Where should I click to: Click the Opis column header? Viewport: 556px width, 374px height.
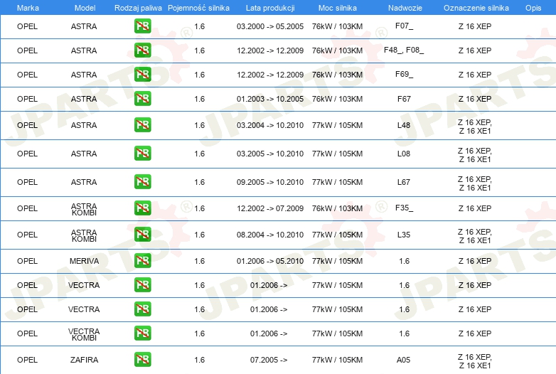pos(533,8)
